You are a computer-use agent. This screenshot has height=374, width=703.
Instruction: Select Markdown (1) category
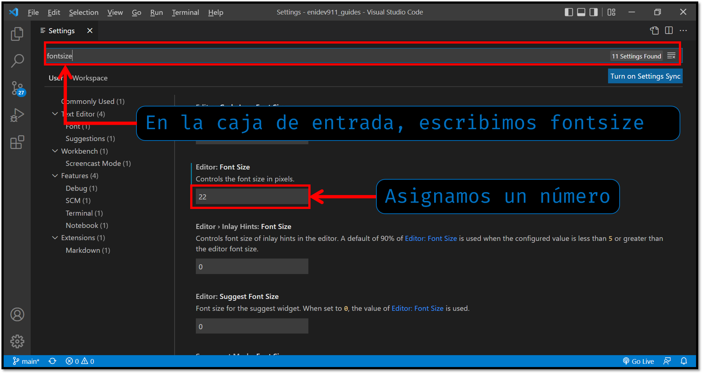88,250
